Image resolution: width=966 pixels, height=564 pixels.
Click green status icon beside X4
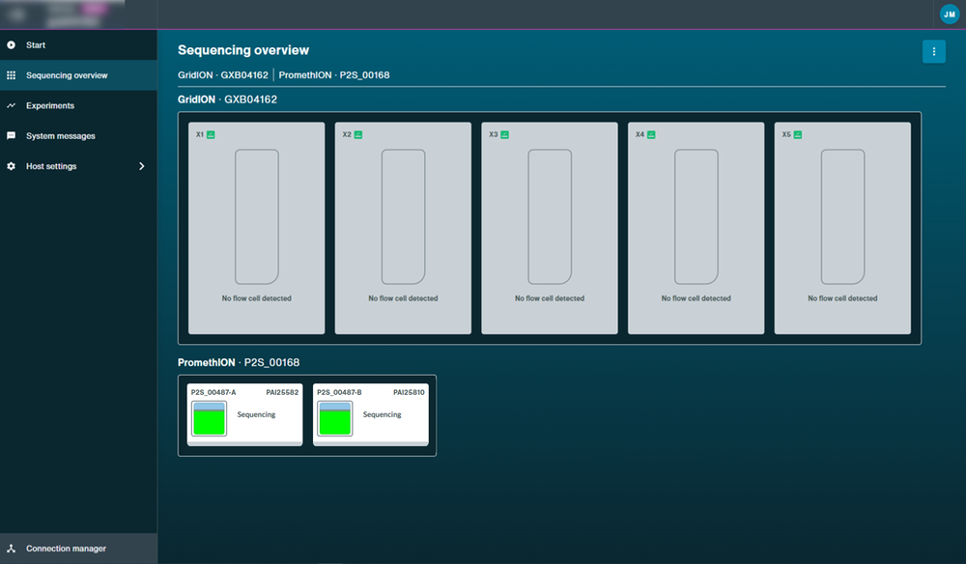tap(651, 134)
